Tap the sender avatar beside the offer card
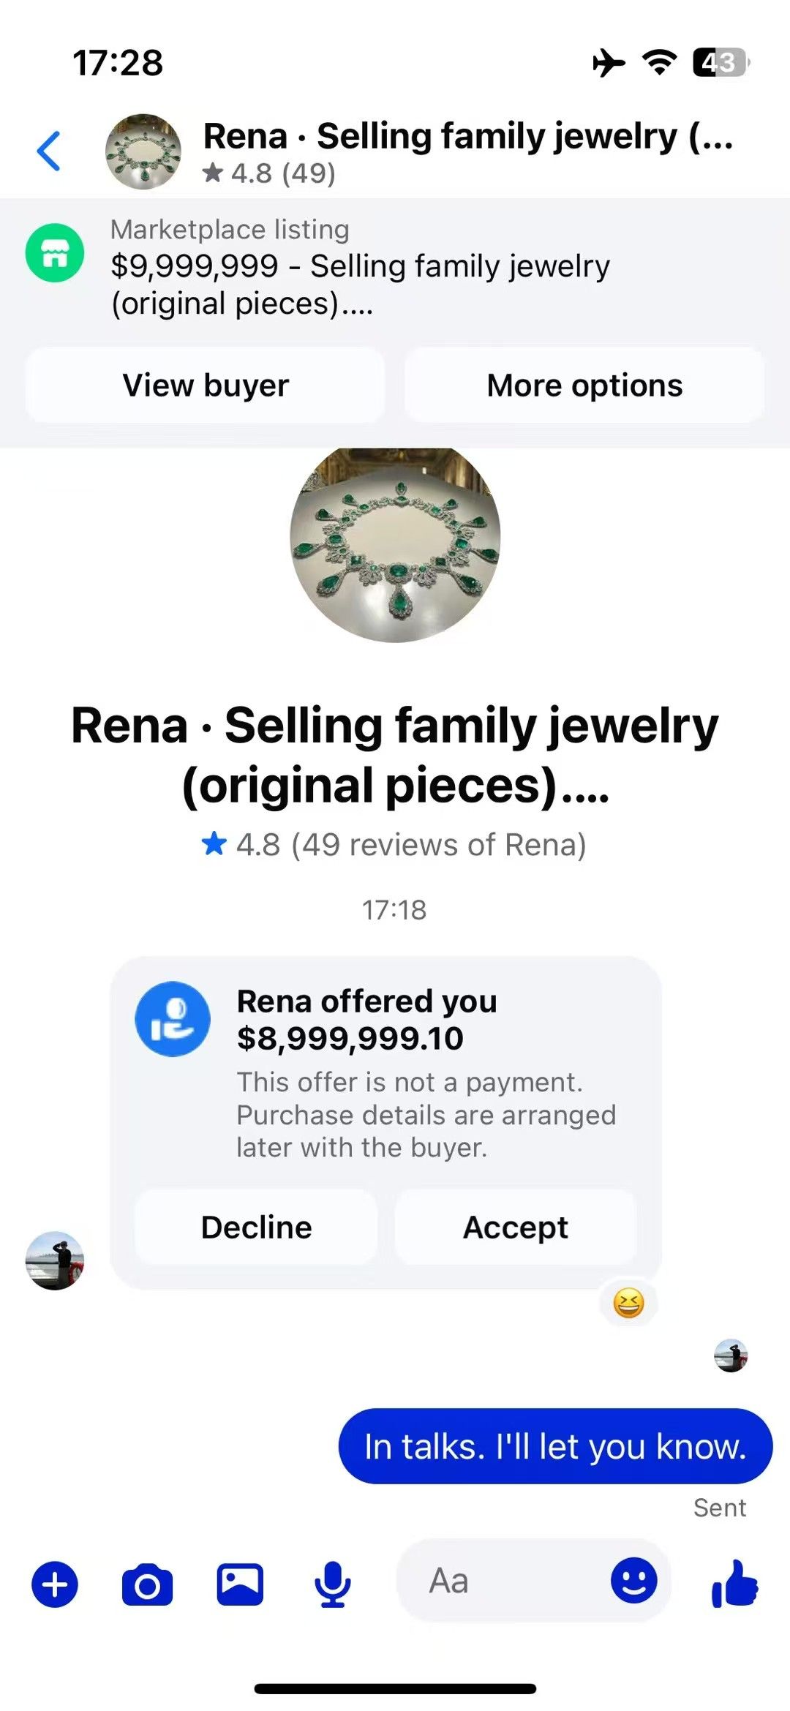790x1711 pixels. click(x=55, y=1260)
